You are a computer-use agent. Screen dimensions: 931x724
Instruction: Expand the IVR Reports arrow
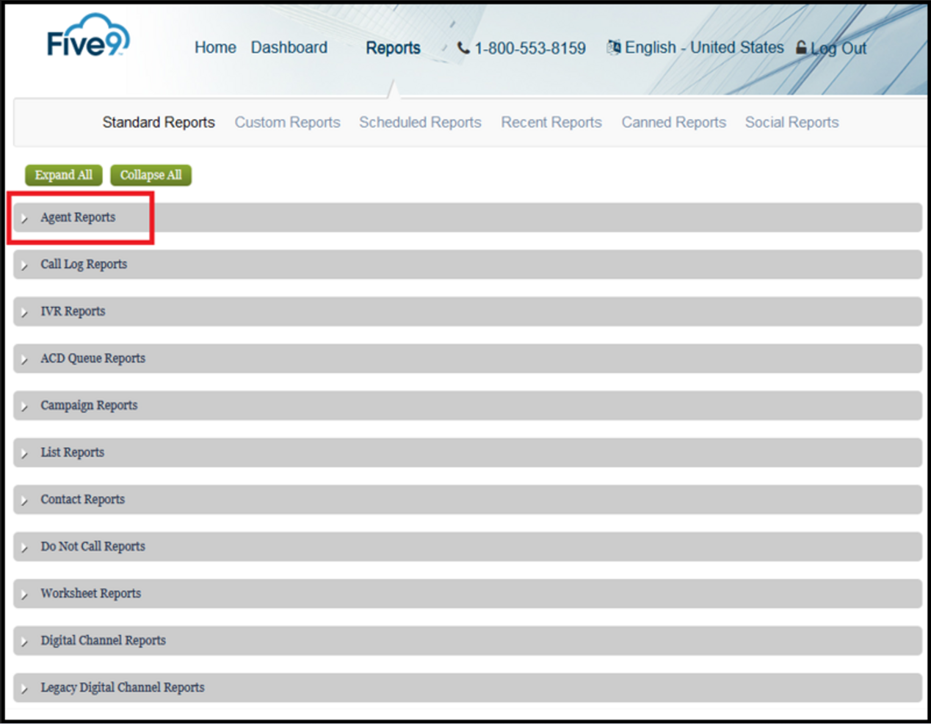(24, 312)
